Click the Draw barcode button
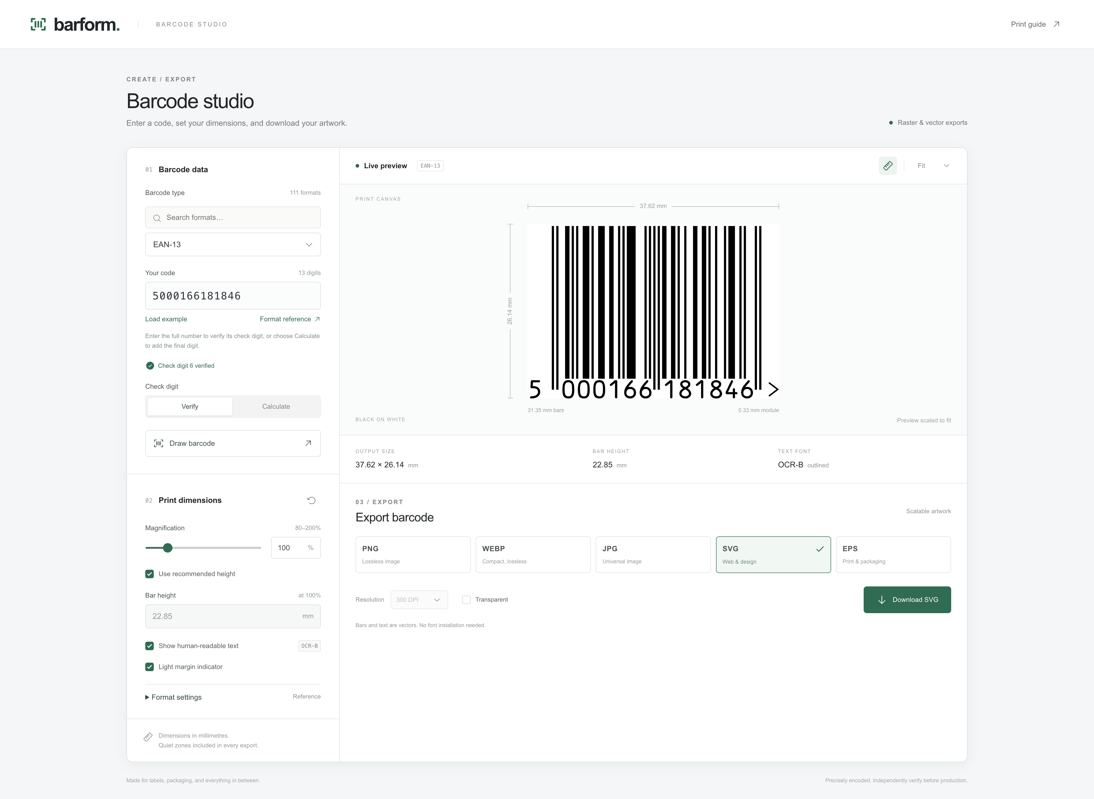Image resolution: width=1094 pixels, height=799 pixels. click(x=233, y=443)
